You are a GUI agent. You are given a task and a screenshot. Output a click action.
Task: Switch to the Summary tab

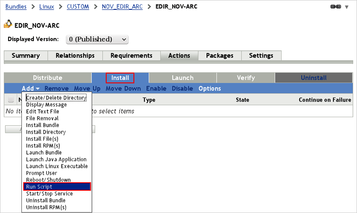(25, 56)
